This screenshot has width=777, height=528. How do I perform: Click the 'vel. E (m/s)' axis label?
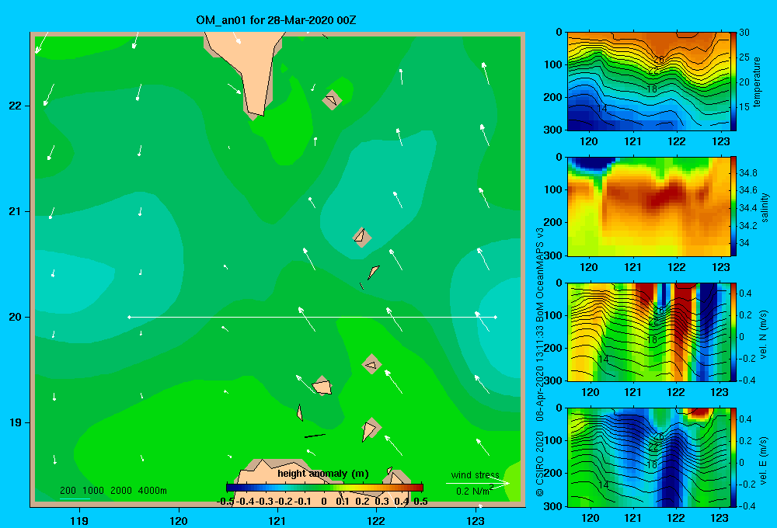pos(764,460)
